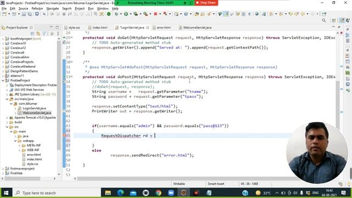
Task: Click the Type here to search box
Action: coord(57,193)
